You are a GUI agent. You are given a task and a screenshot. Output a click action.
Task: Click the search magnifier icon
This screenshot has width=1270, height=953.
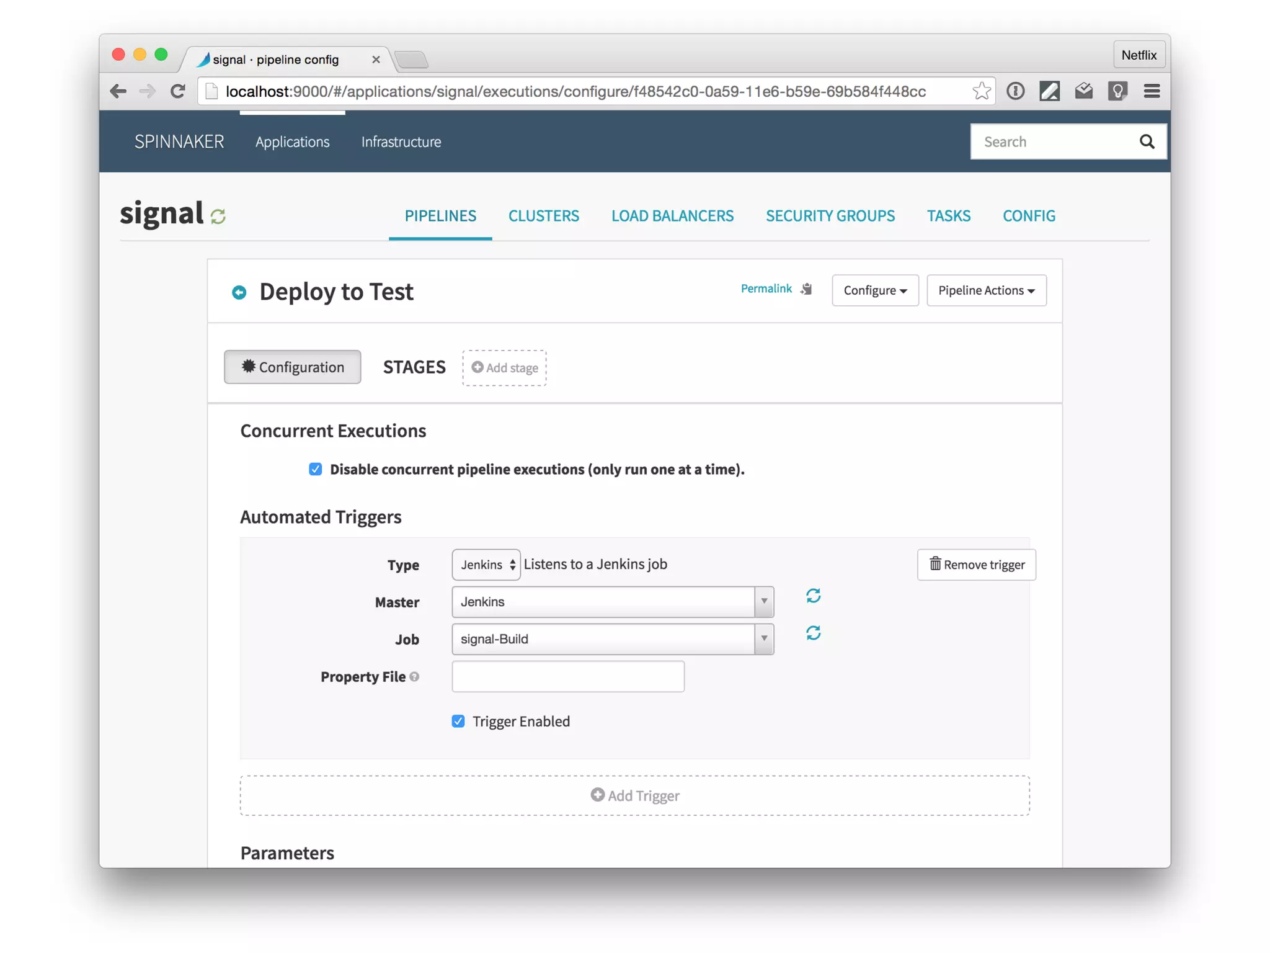click(x=1147, y=141)
